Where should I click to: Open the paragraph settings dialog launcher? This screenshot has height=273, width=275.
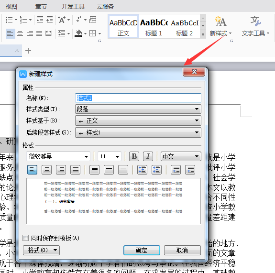[x=99, y=41]
